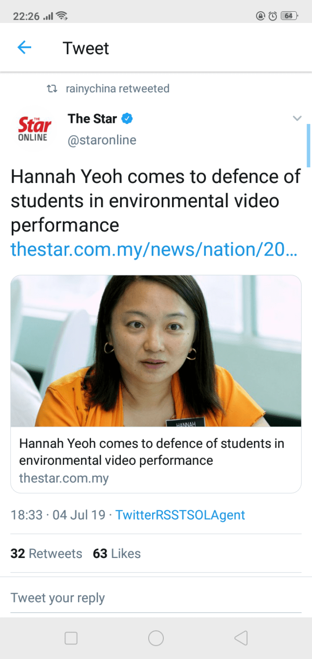Tap the Wi-Fi status icon
Viewport: 312px width, 659px height.
tap(61, 16)
